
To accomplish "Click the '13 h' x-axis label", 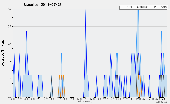I will [x=99, y=98].
